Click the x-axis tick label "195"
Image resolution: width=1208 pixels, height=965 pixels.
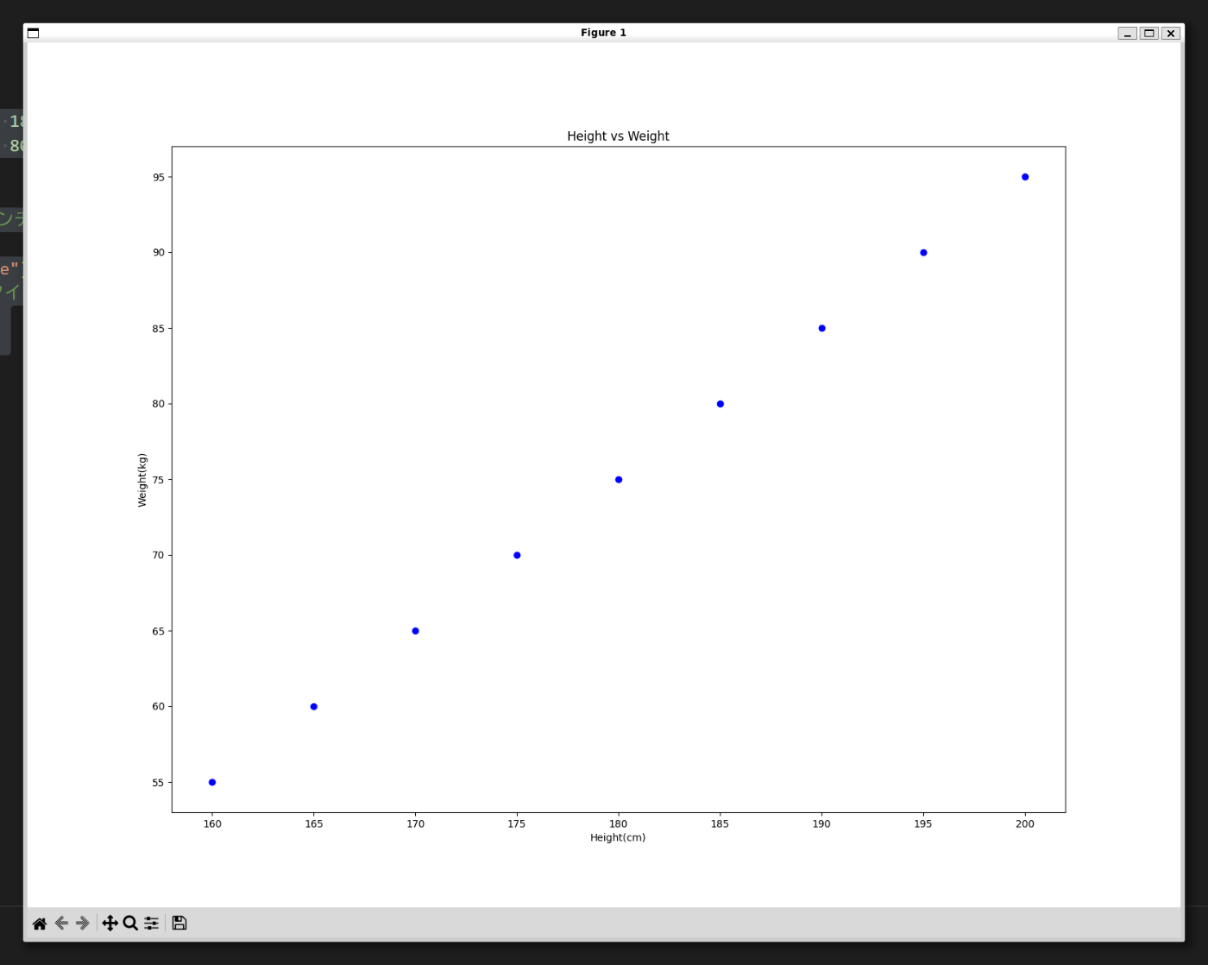point(923,823)
